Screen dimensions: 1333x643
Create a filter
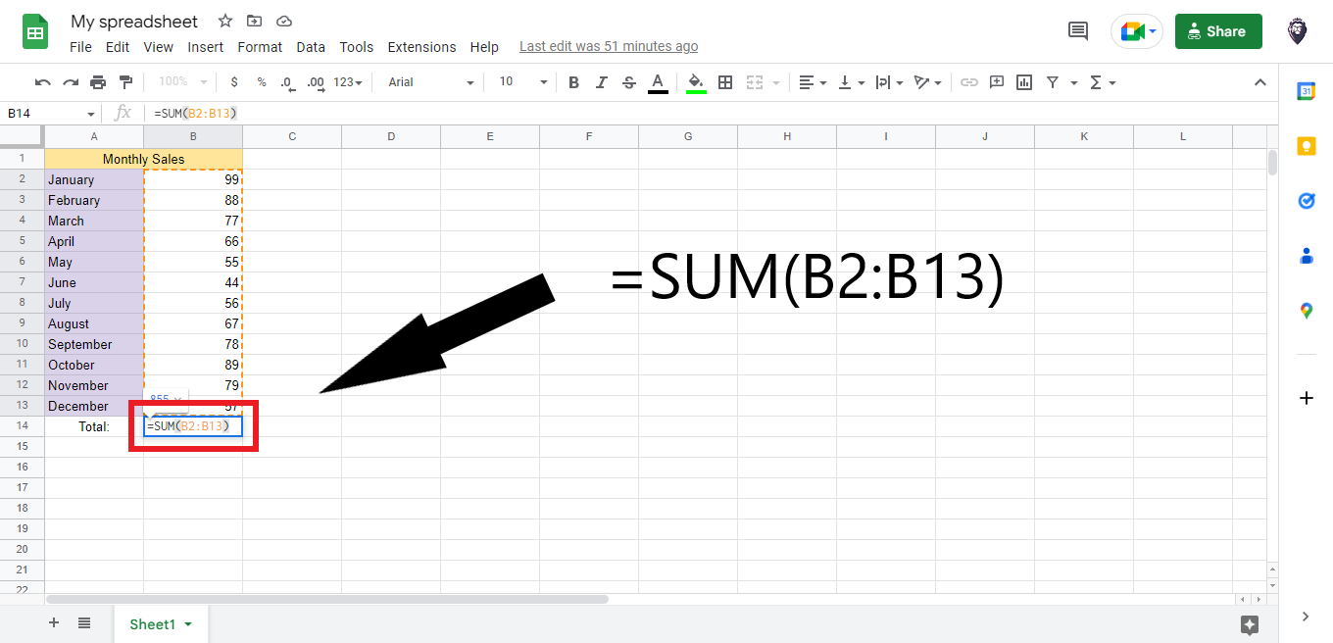1051,82
